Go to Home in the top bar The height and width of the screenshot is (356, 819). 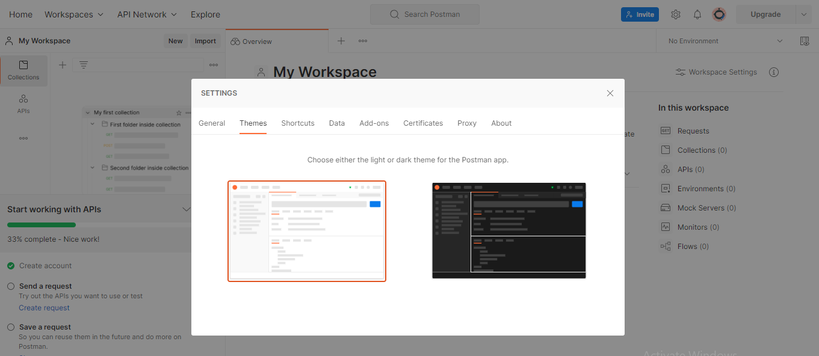coord(21,14)
